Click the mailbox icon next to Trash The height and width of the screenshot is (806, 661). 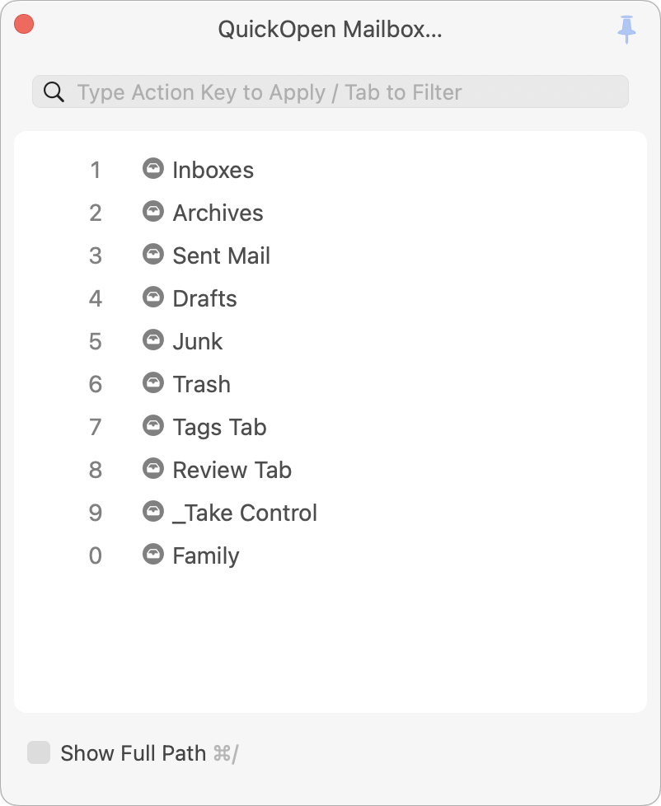click(x=153, y=383)
